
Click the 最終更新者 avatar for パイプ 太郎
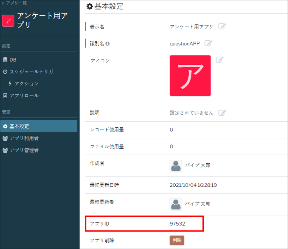[x=176, y=204]
